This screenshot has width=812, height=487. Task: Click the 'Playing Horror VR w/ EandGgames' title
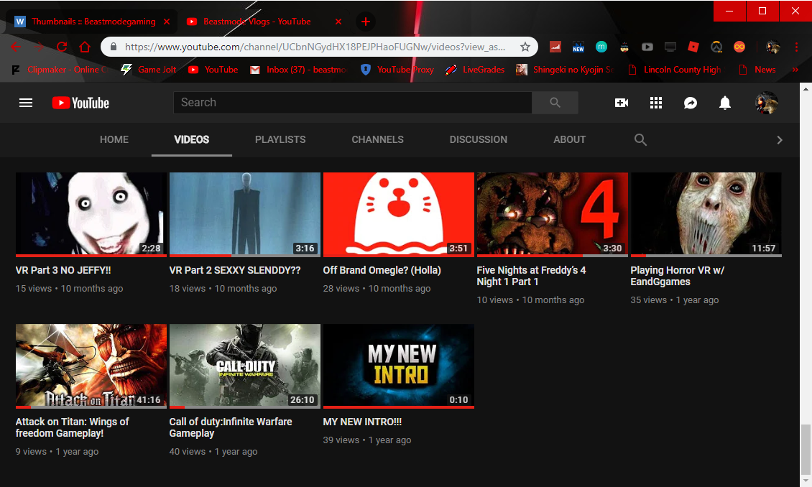pyautogui.click(x=678, y=276)
